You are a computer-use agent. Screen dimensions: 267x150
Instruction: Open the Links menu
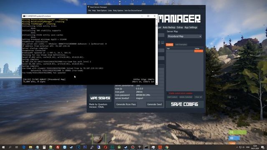click(x=110, y=10)
